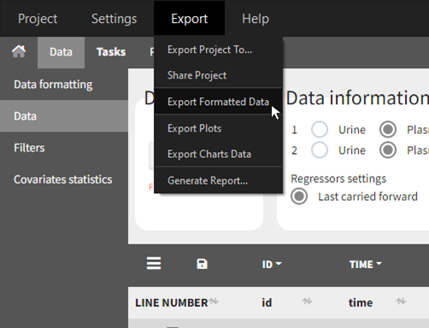Go to the home screen icon

[19, 51]
